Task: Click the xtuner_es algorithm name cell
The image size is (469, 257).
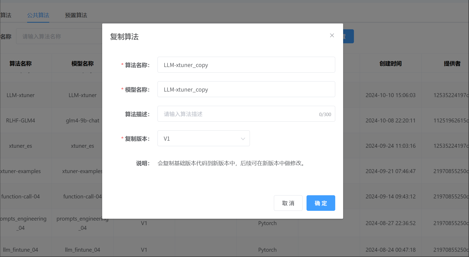Action: click(x=21, y=146)
